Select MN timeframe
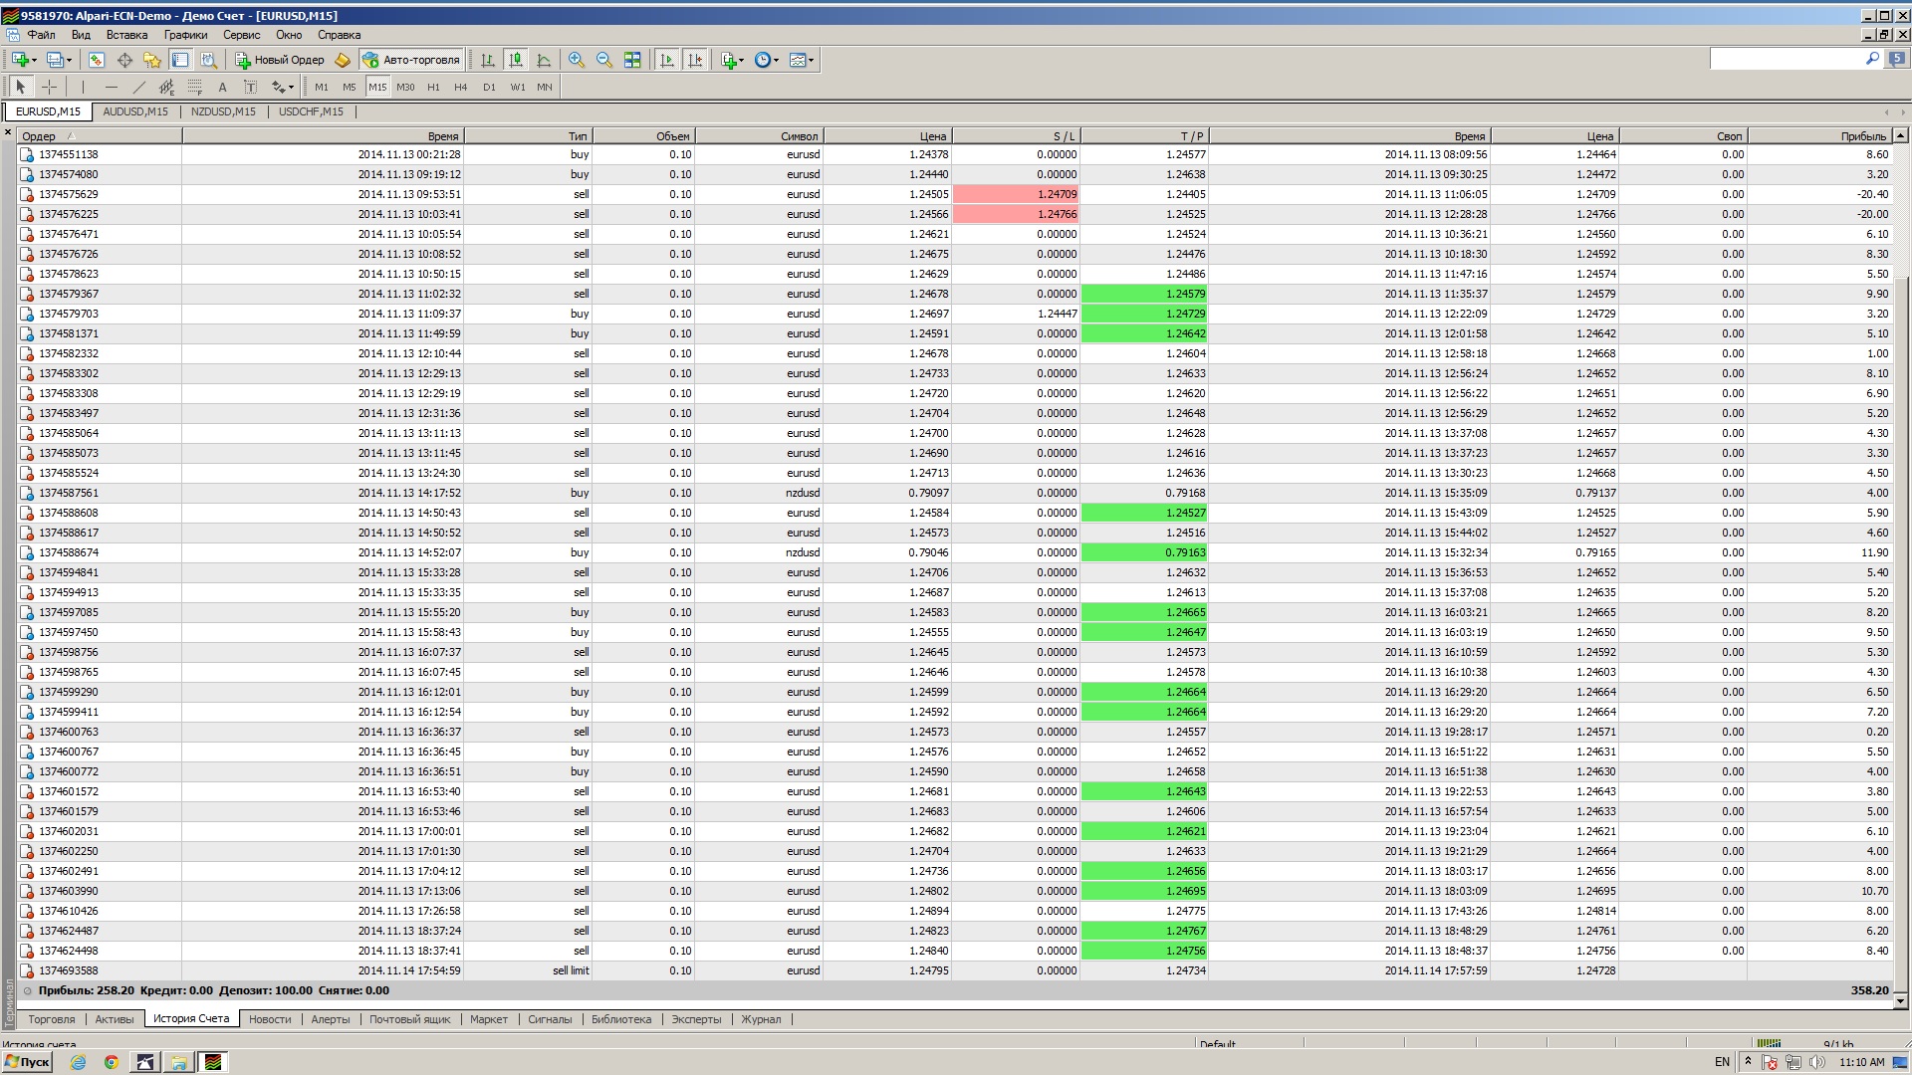Viewport: 1912px width, 1075px height. click(545, 87)
